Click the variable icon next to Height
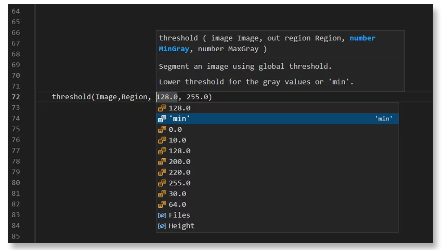Viewport: 445px width, 250px height. coord(162,226)
